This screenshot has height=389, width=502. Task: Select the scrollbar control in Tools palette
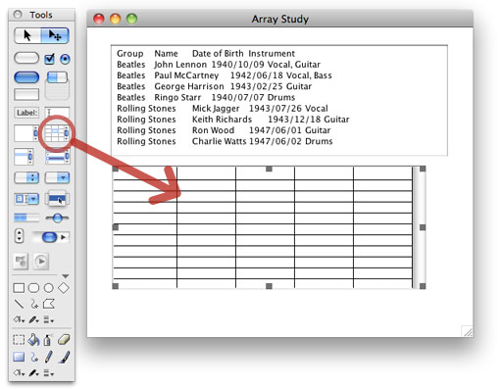tap(51, 237)
